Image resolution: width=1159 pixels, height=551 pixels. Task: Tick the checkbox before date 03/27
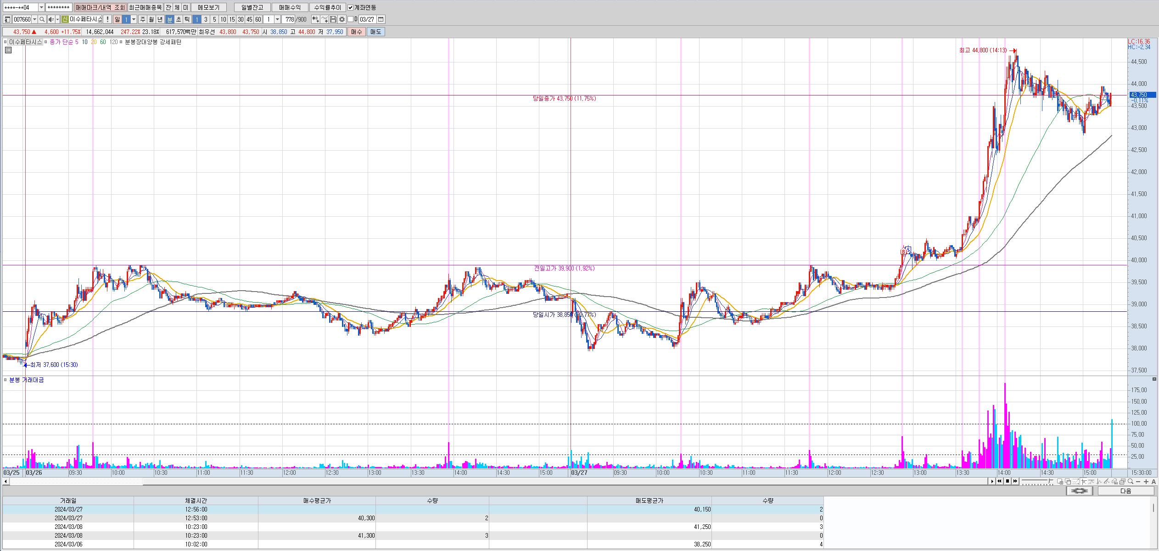coord(351,19)
